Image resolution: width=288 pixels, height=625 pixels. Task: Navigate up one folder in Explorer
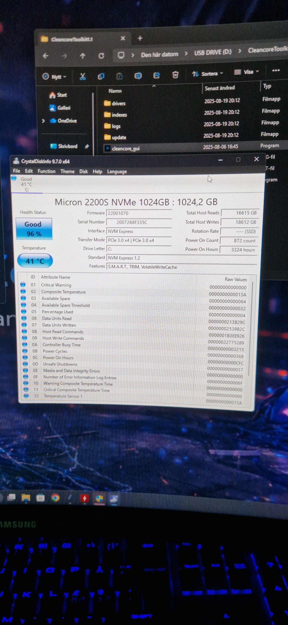83,56
